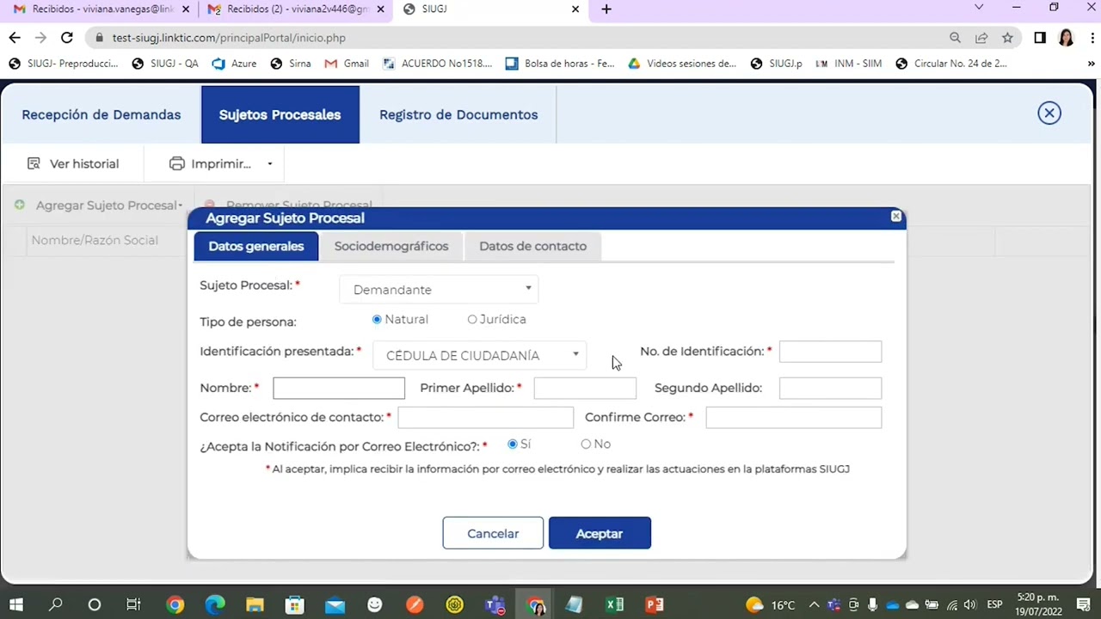Viewport: 1101px width, 619px height.
Task: Click the Cancelar button
Action: point(493,533)
